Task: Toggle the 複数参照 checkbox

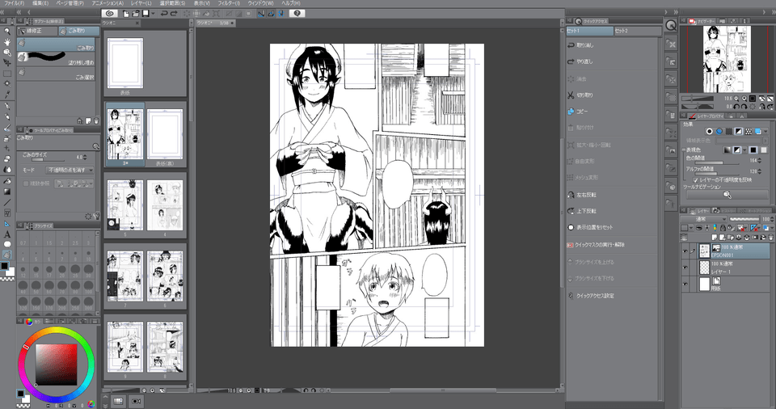Action: 26,183
